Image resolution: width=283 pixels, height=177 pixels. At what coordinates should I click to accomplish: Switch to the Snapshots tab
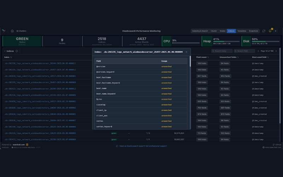253,31
